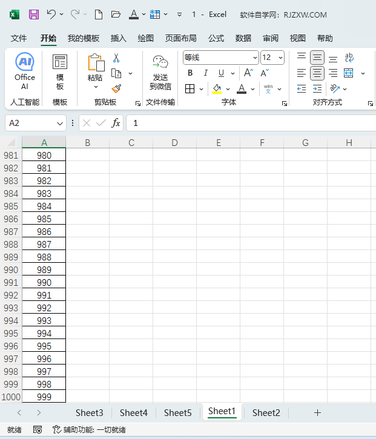This screenshot has width=376, height=439.
Task: Toggle Bold formatting
Action: click(190, 73)
